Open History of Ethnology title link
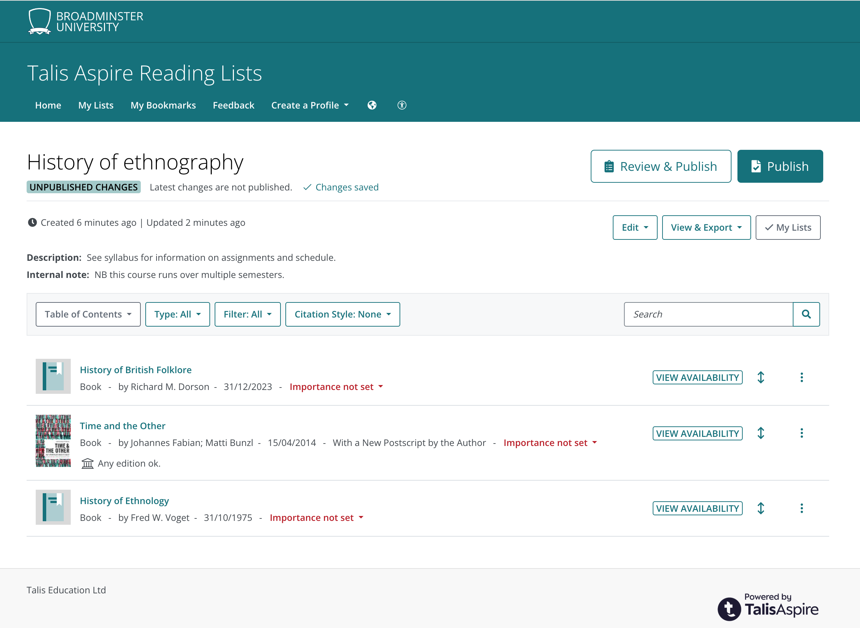This screenshot has width=860, height=628. coord(124,501)
